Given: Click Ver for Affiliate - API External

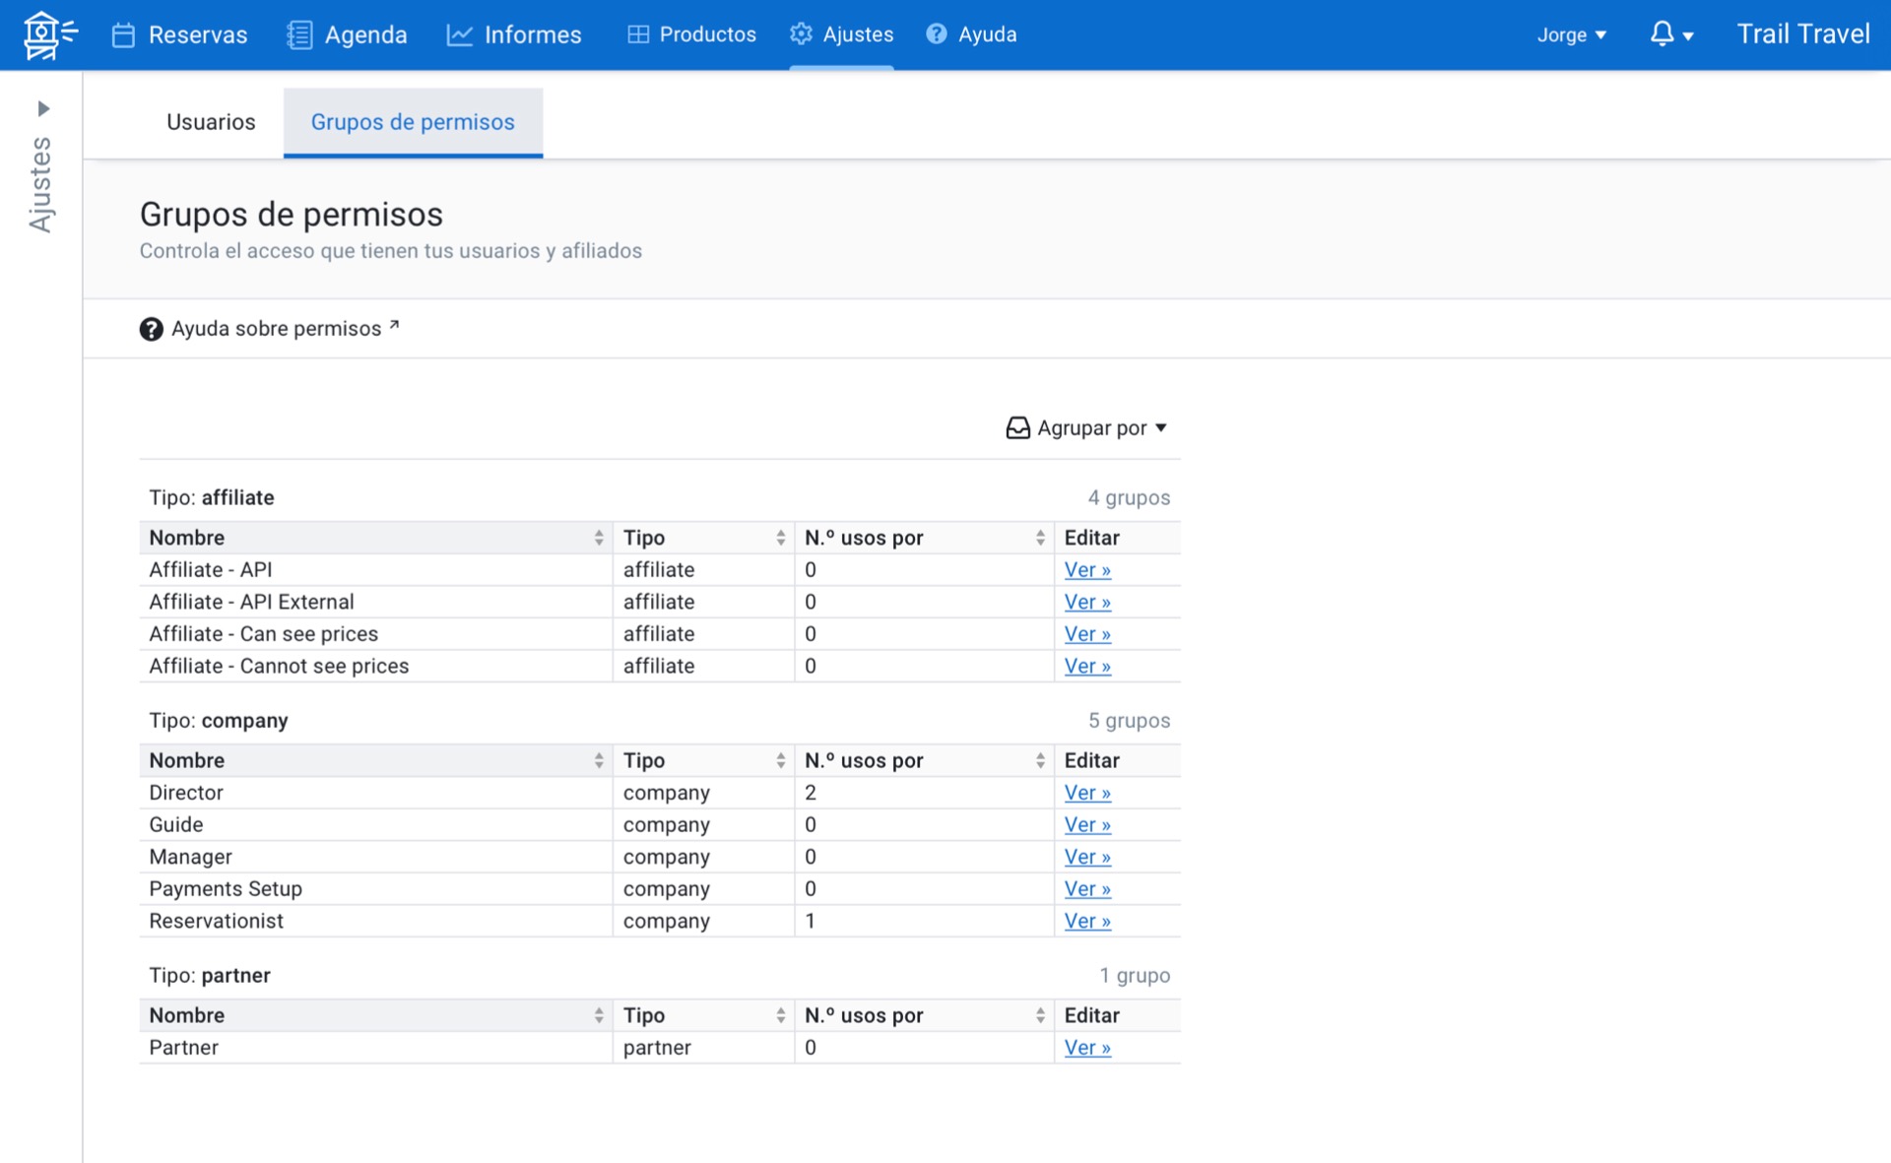Looking at the screenshot, I should [1087, 602].
